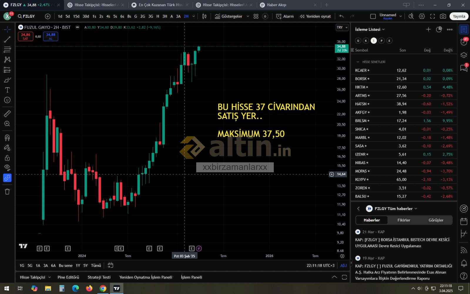Switch to the Haber Akışı browser tab
The width and height of the screenshot is (470, 294).
(288, 5)
